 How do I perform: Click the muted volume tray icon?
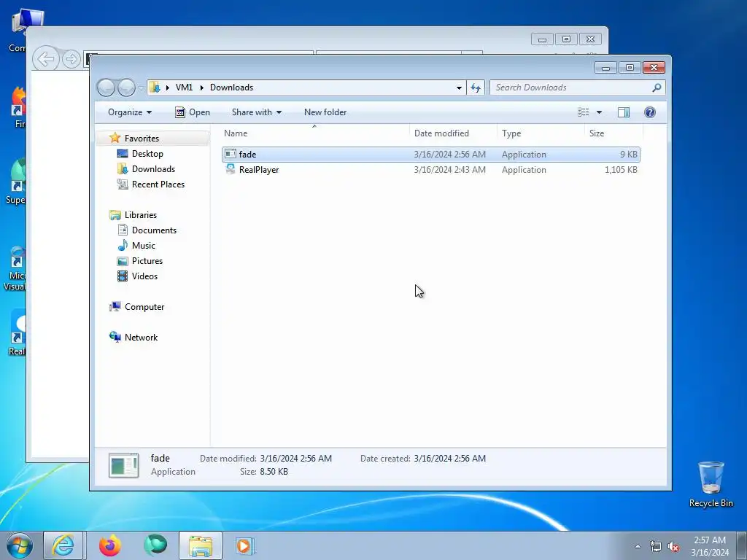pyautogui.click(x=673, y=546)
